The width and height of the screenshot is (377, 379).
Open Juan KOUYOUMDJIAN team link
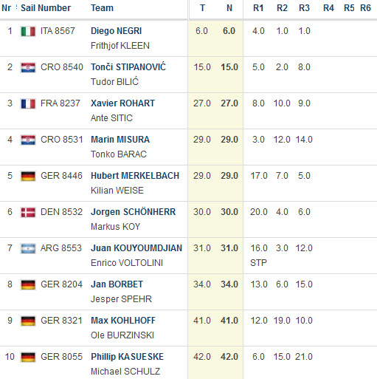(136, 248)
